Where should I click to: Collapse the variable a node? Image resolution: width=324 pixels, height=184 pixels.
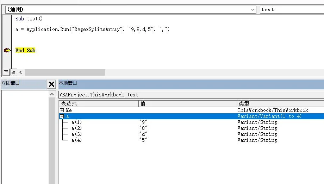tap(62, 116)
